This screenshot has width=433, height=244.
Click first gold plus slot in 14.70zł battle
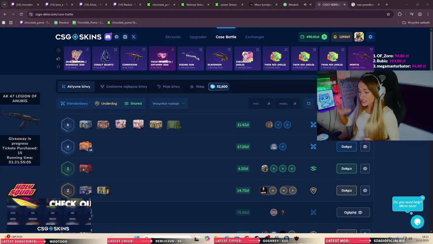click(273, 190)
